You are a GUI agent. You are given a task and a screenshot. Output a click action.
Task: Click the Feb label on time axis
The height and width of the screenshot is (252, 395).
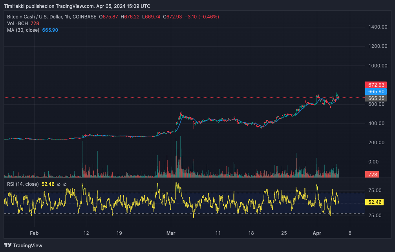point(35,233)
